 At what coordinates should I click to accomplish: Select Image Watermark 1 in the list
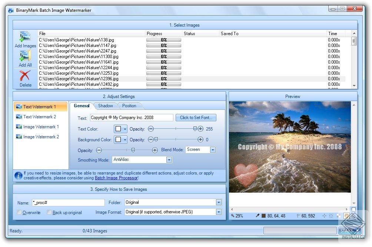(40, 127)
